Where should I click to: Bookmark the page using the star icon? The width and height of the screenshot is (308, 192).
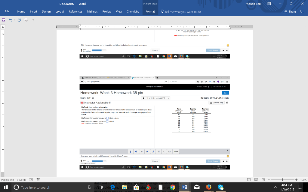click(198, 81)
